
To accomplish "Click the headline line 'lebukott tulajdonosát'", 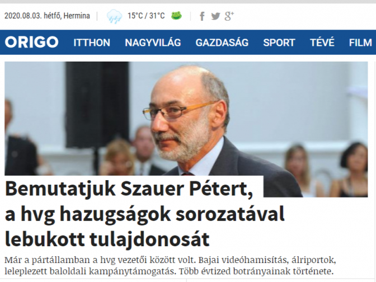I will [x=107, y=239].
